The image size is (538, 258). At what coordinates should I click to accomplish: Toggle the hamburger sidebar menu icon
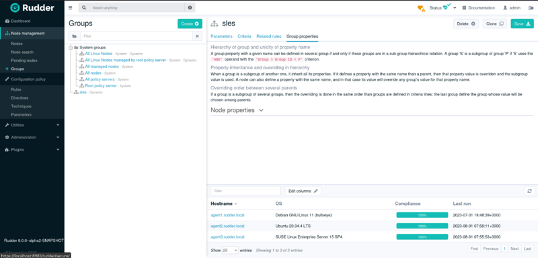(71, 7)
